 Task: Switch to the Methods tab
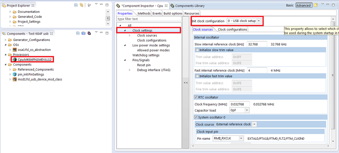click(144, 13)
